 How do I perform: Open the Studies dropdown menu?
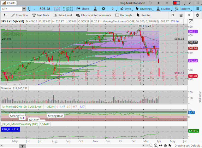[x=164, y=9]
